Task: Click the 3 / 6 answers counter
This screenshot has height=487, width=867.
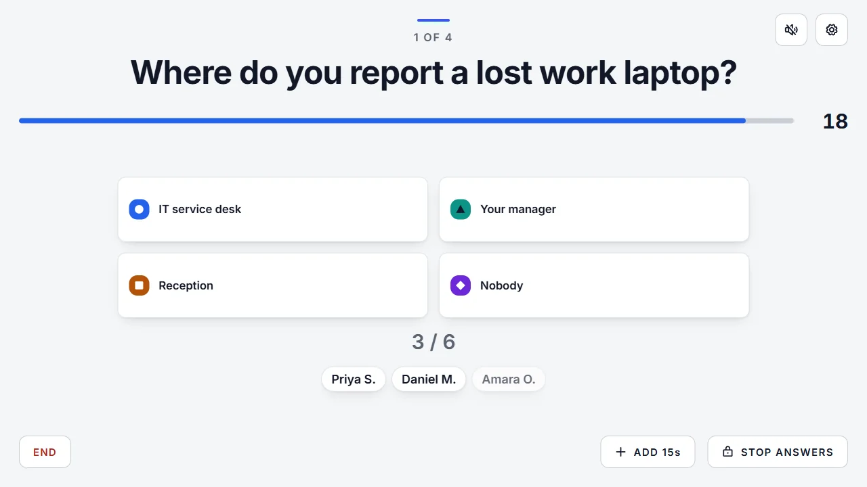Action: point(433,342)
